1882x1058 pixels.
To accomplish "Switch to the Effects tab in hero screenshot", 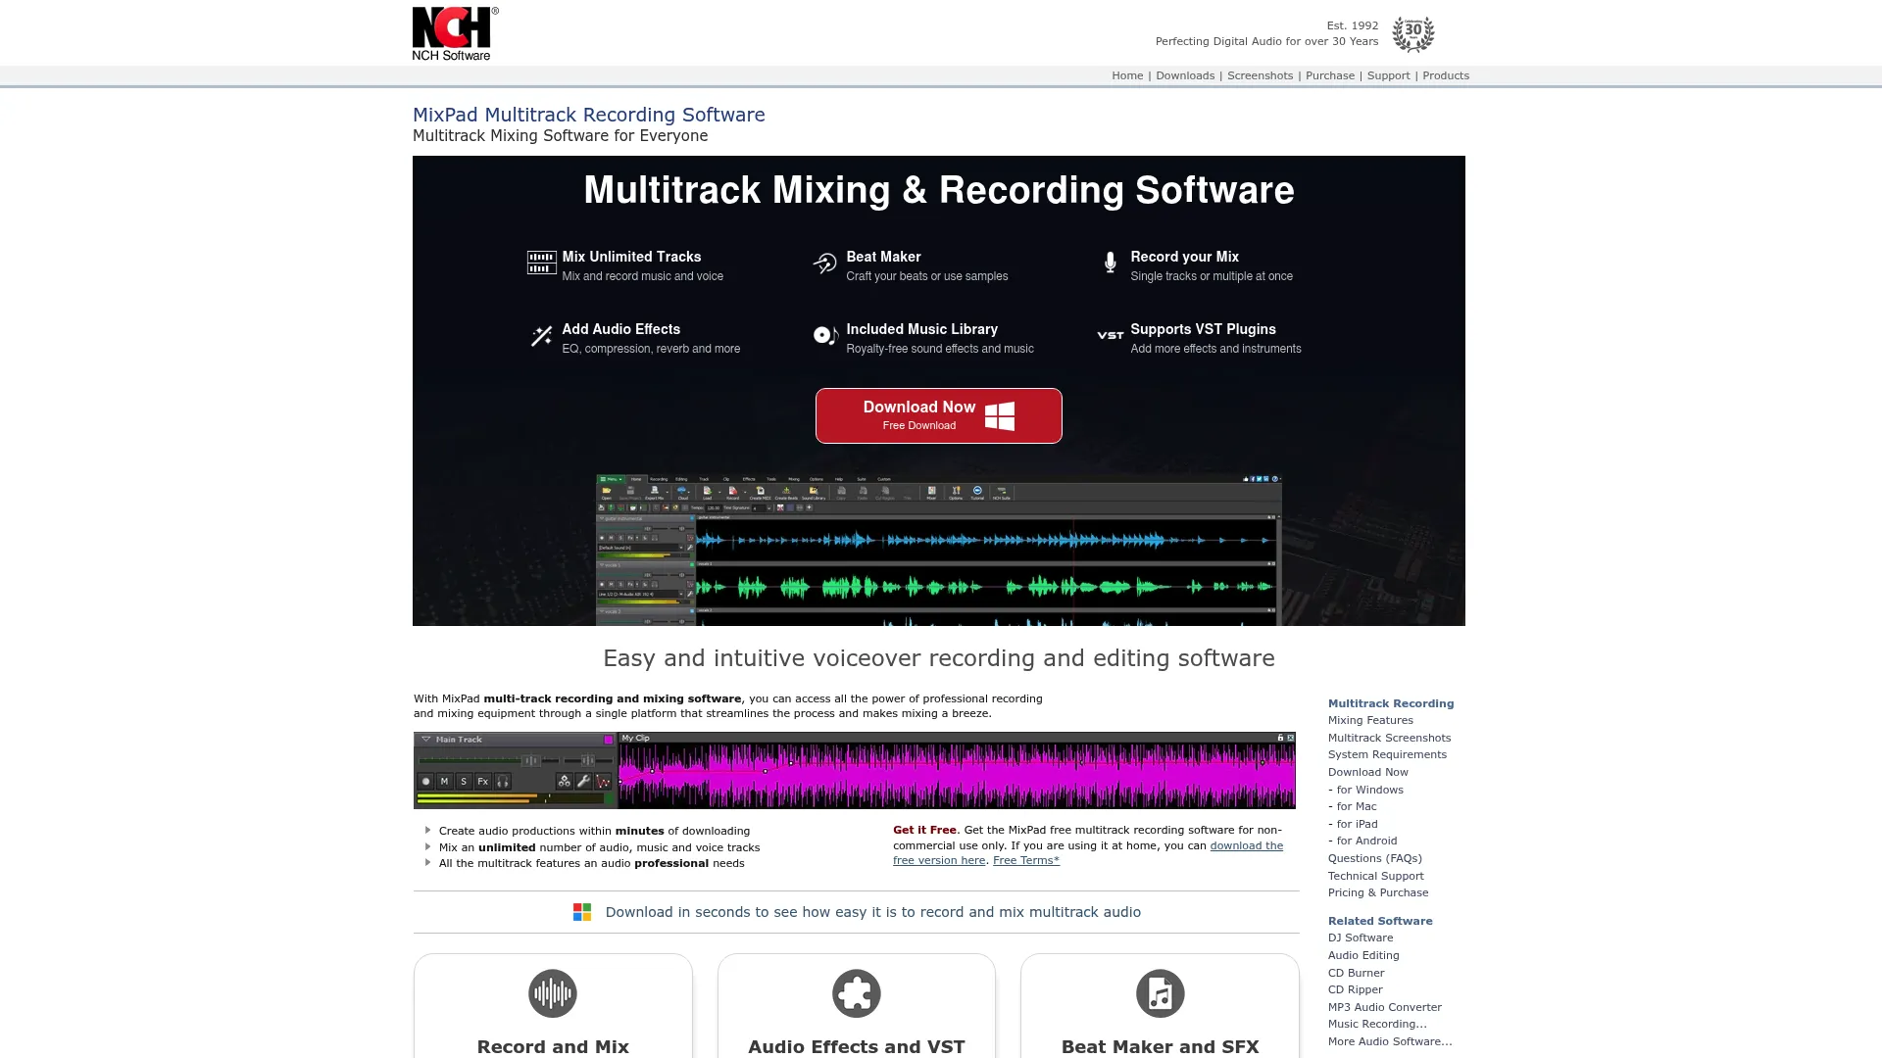I will [749, 479].
